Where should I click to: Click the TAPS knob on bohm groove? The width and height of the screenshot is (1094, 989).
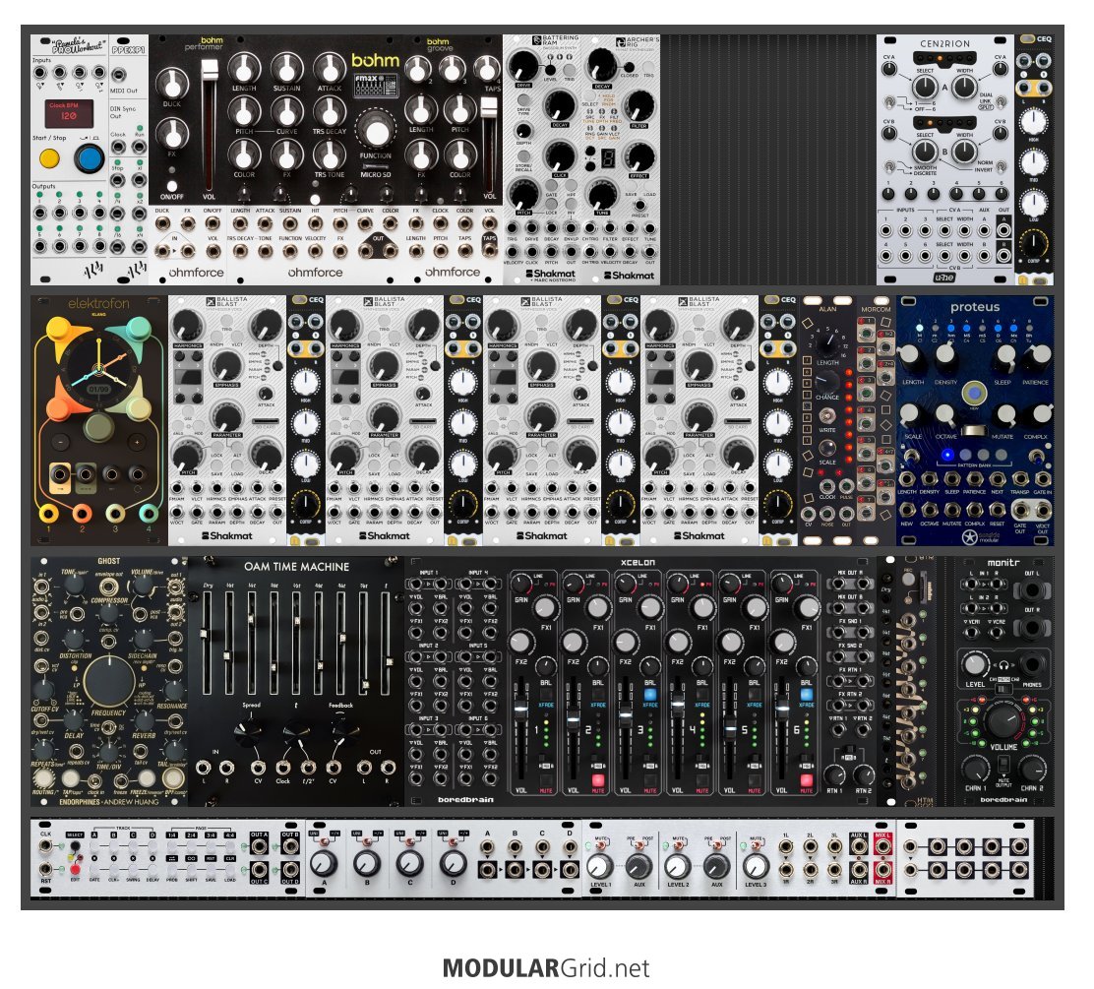[x=486, y=69]
